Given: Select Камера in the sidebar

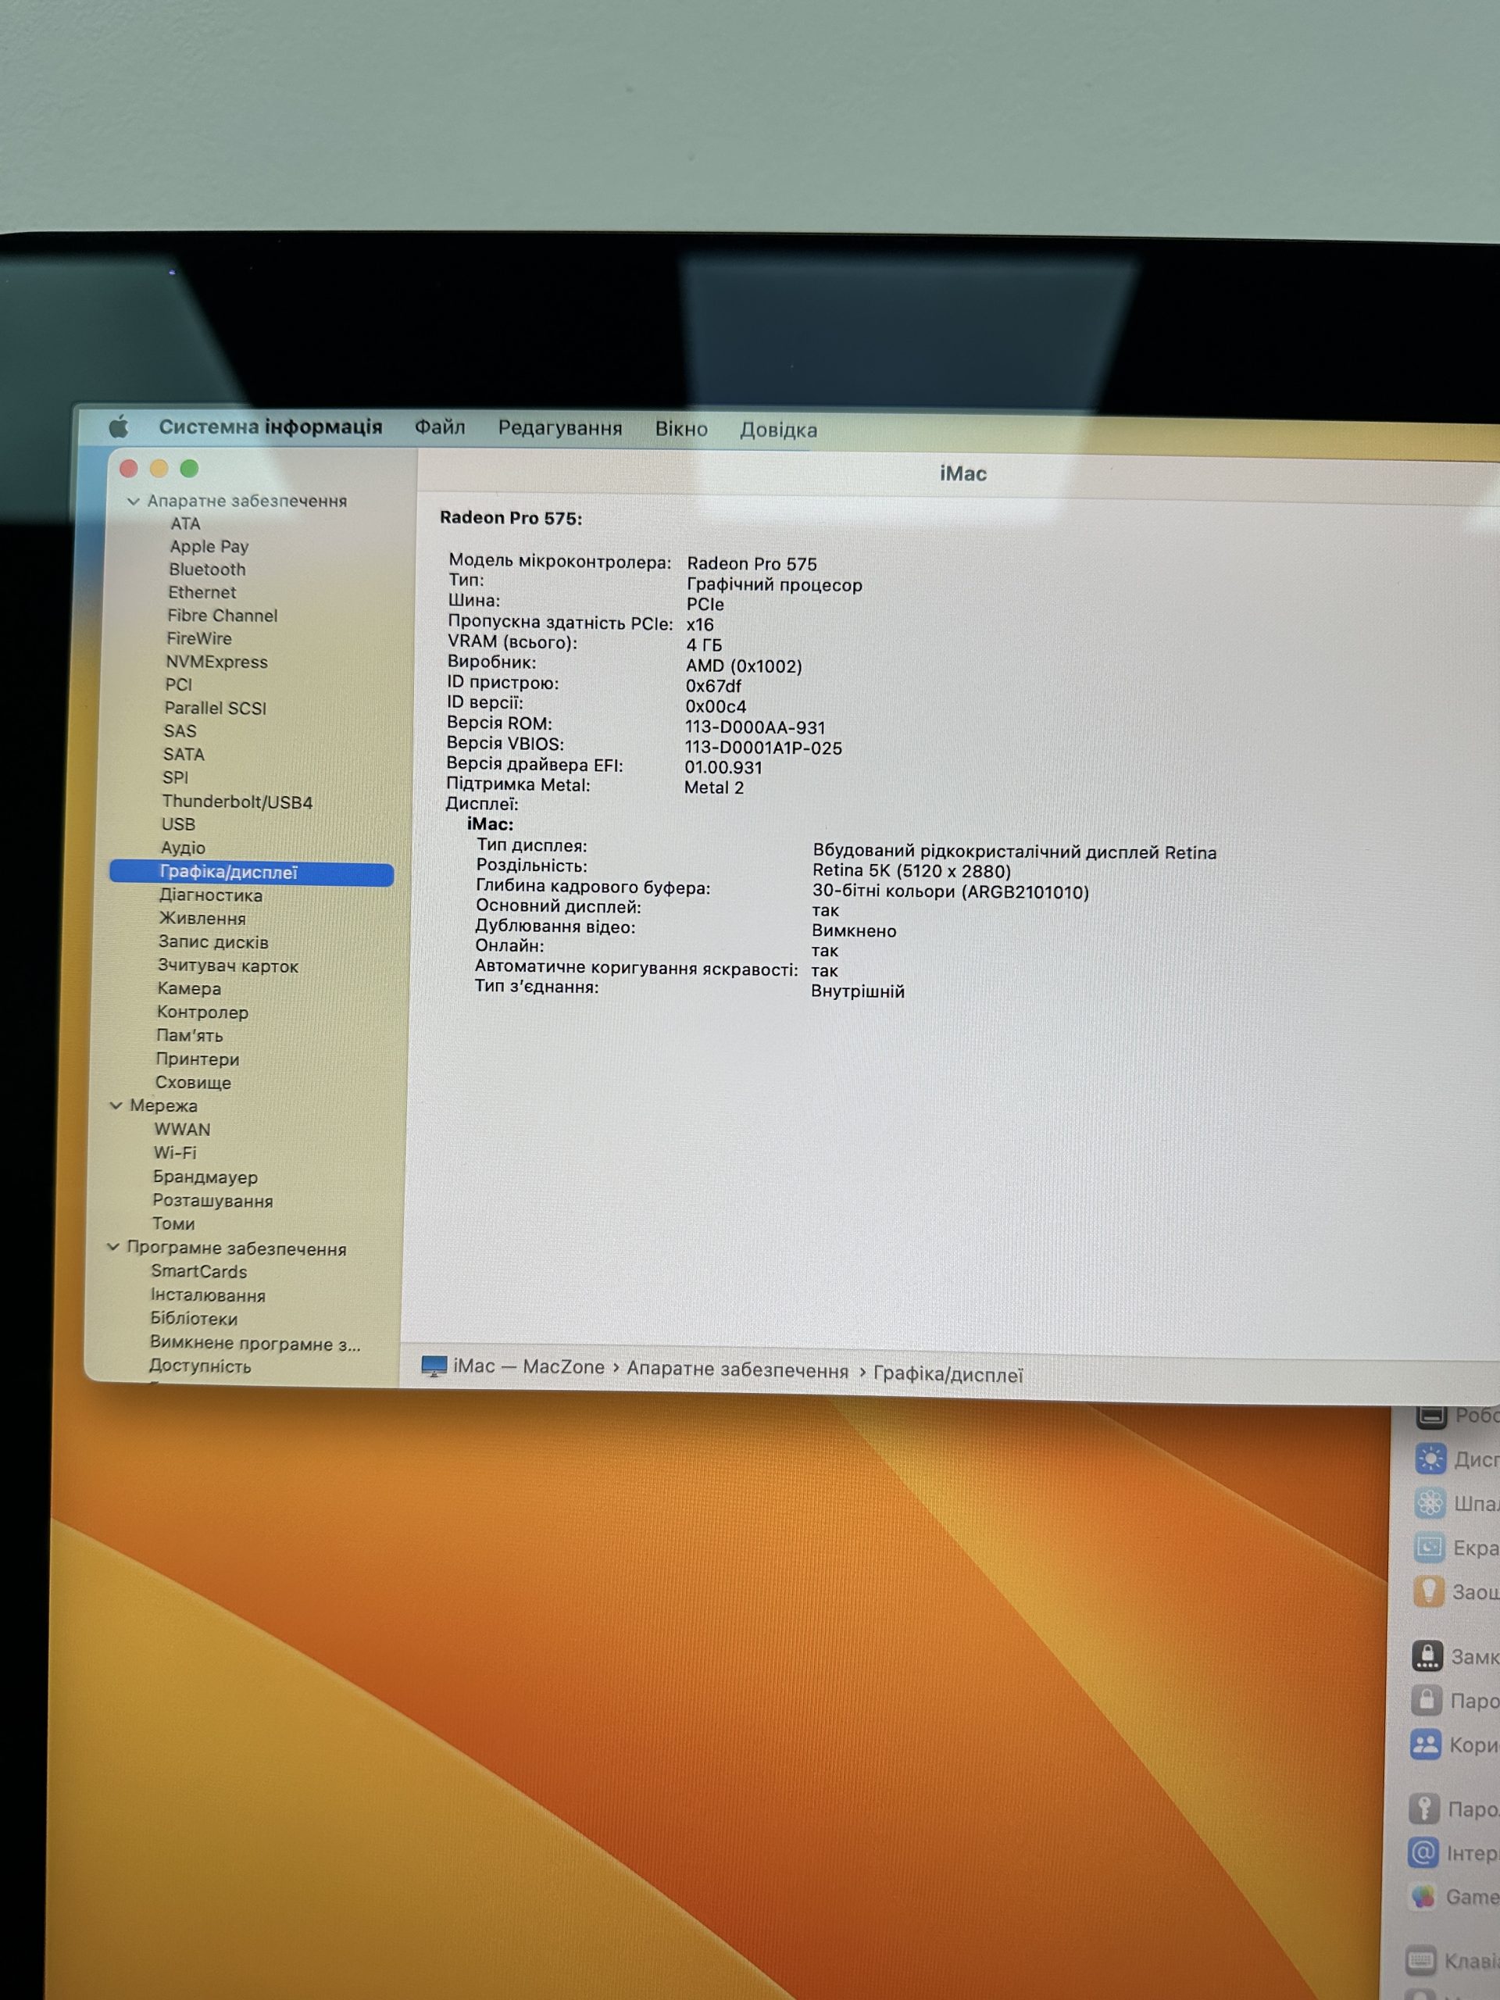Looking at the screenshot, I should [x=189, y=989].
